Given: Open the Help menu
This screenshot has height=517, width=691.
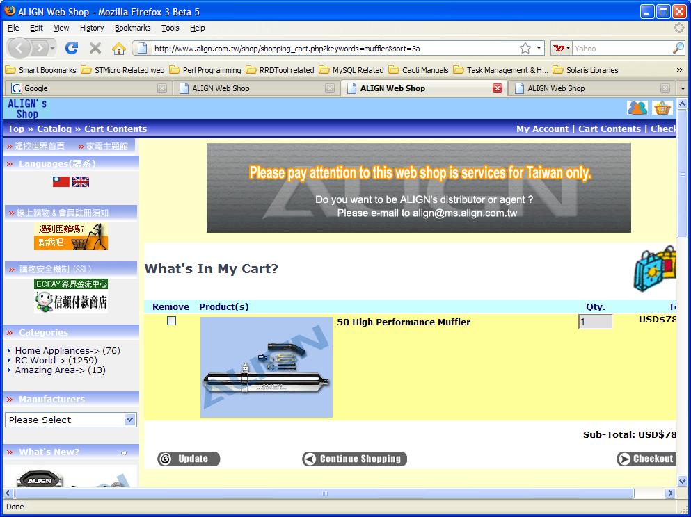Looking at the screenshot, I should (x=198, y=28).
